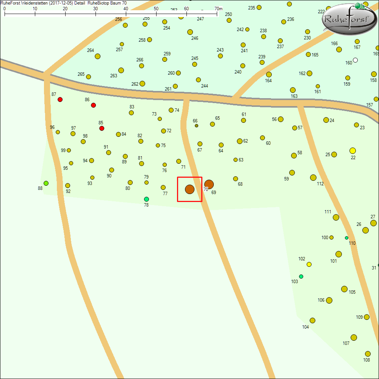Click small dark tree marker 66
The height and width of the screenshot is (379, 379).
click(196, 125)
